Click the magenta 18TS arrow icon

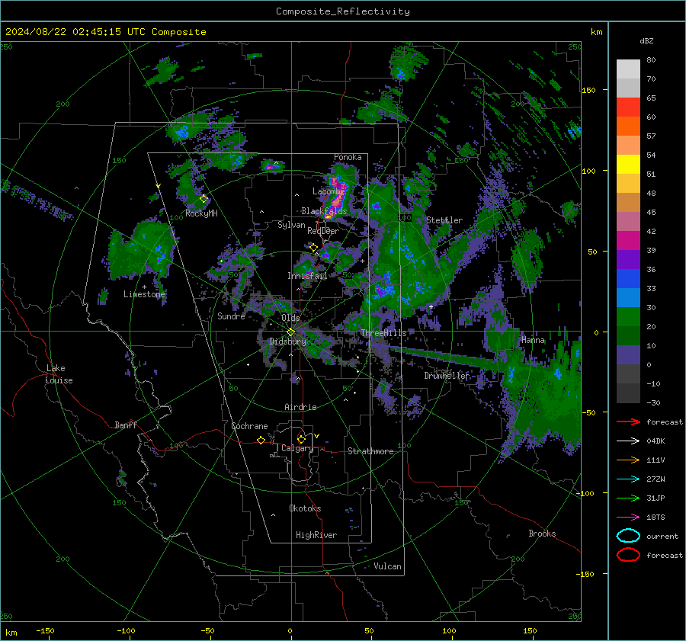click(x=628, y=518)
